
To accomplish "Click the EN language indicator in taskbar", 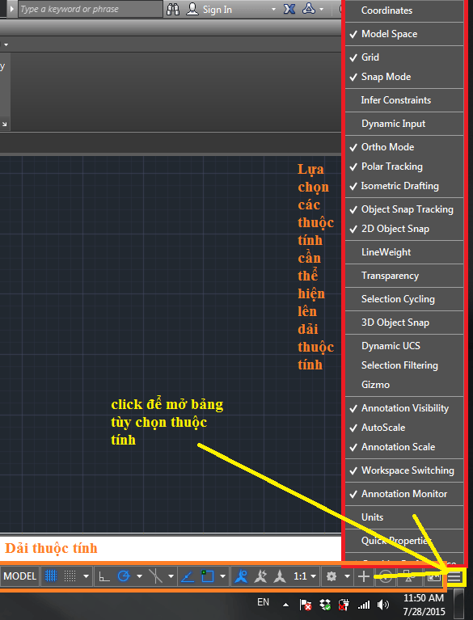I will click(263, 602).
